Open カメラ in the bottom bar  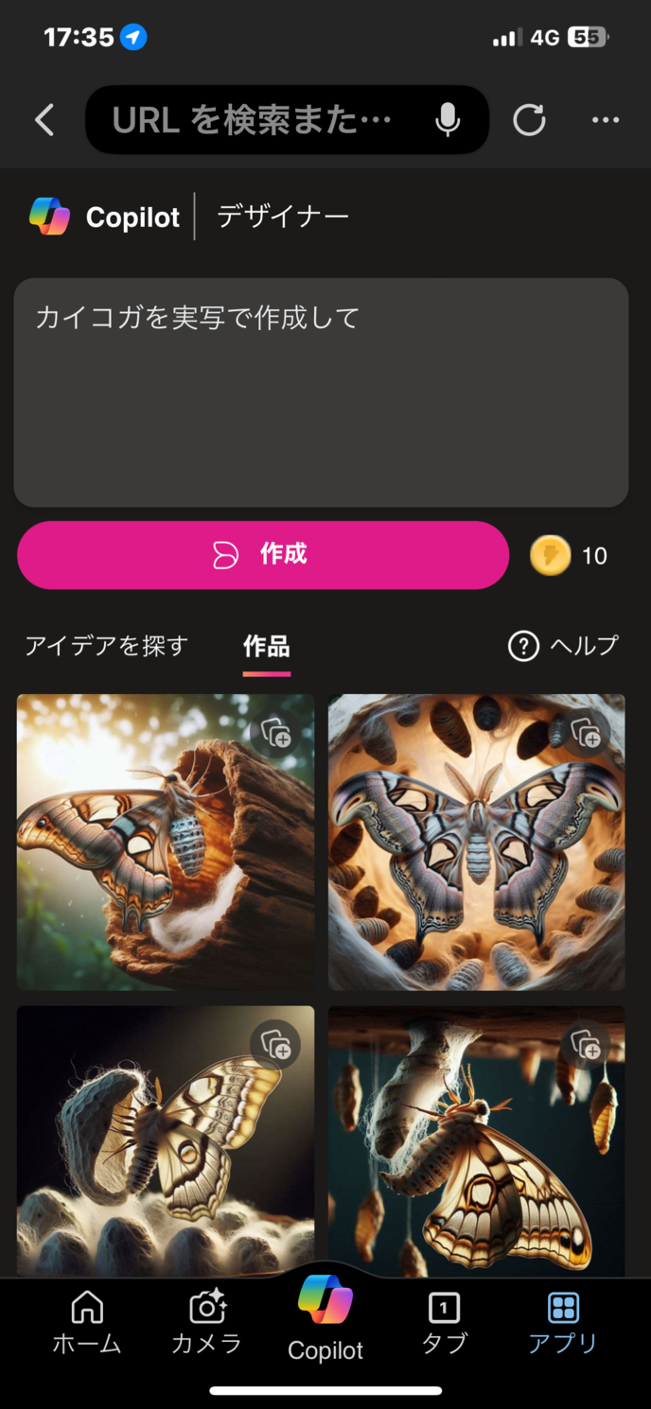(x=206, y=1324)
